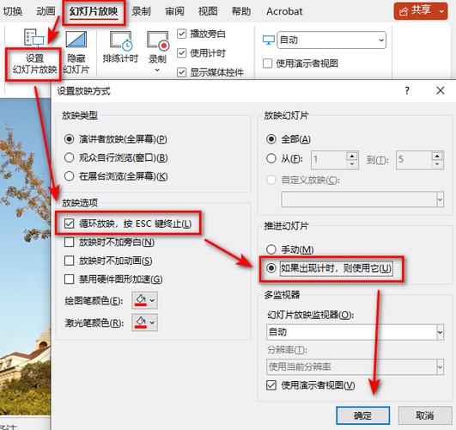Image resolution: width=456 pixels, height=430 pixels.
Task: Switch to the 动画 ribbon tab
Action: [x=46, y=11]
